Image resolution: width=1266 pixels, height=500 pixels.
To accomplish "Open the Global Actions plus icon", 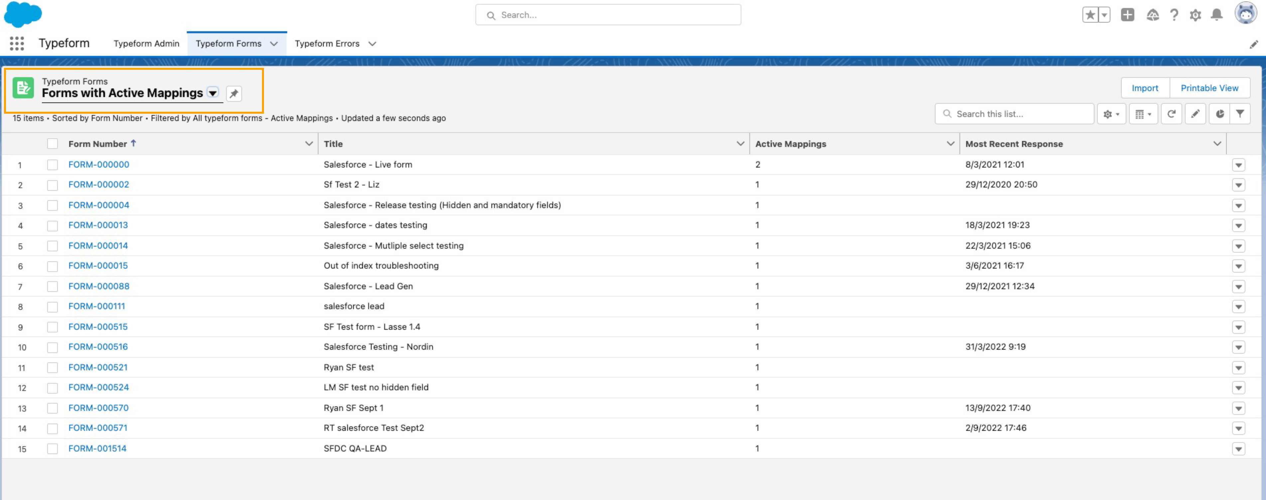I will coord(1127,15).
